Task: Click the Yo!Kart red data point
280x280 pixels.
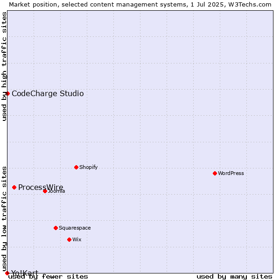Action: [x=7, y=273]
